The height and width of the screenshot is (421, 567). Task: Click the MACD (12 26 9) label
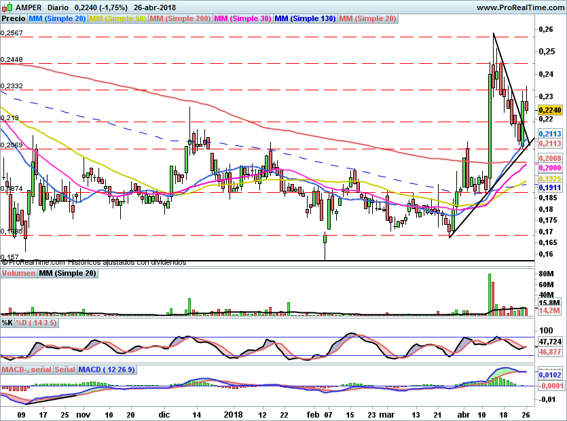pos(108,369)
